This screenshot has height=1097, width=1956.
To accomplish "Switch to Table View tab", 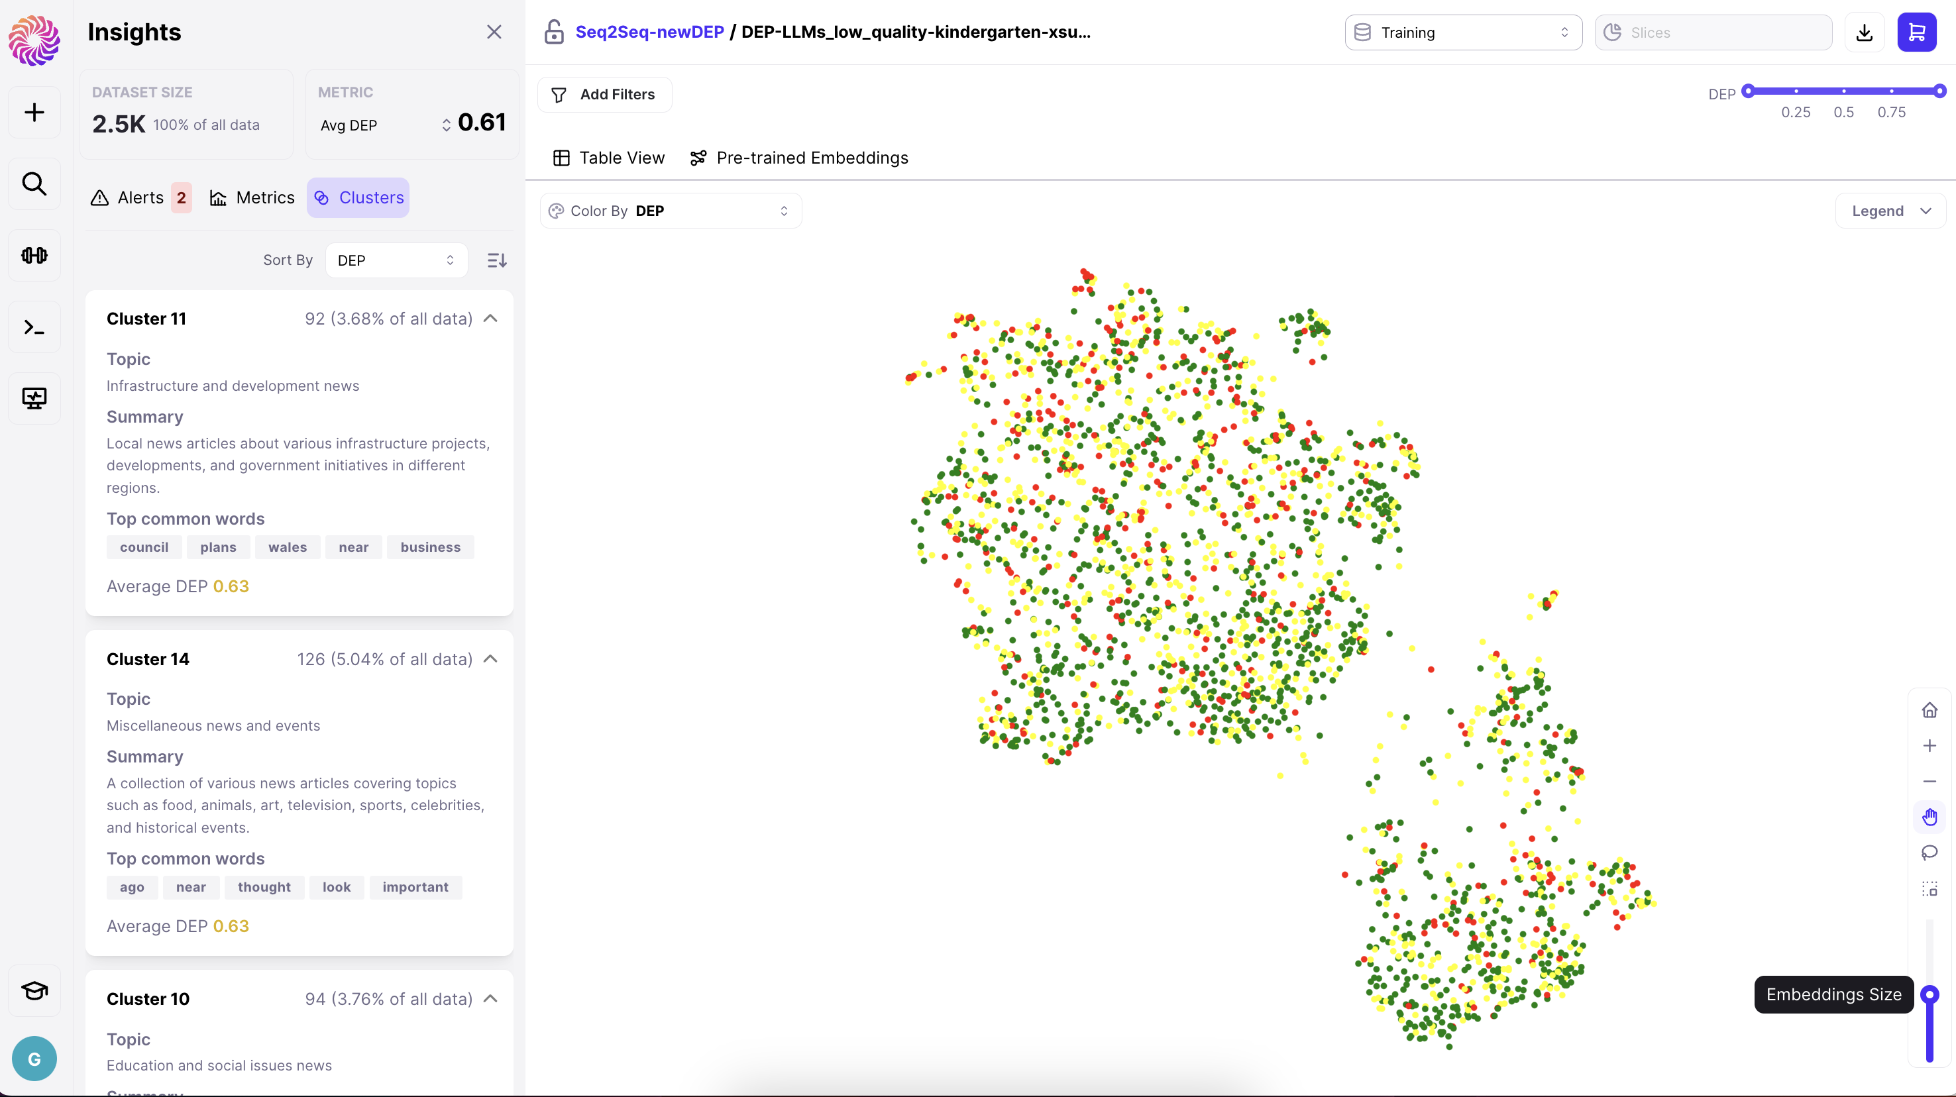I will pyautogui.click(x=608, y=158).
